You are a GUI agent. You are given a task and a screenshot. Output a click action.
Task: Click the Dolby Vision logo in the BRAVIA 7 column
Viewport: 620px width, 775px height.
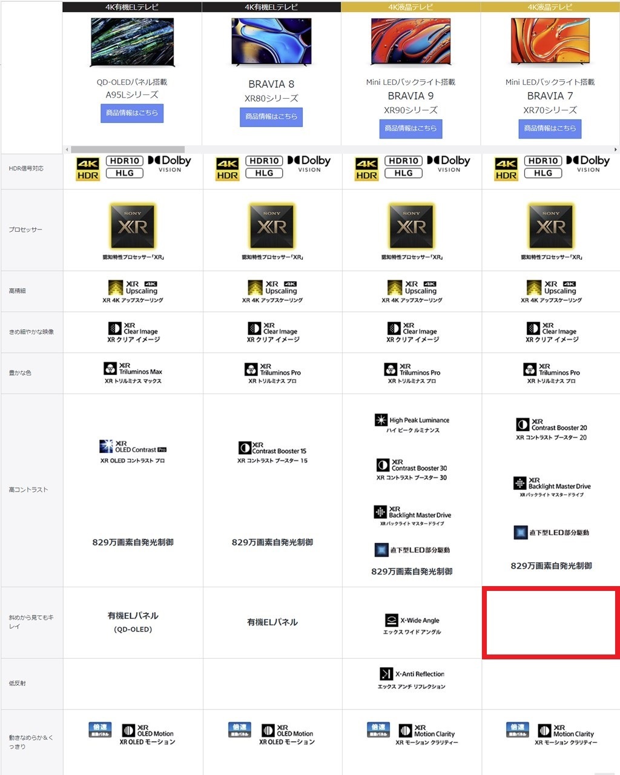[588, 163]
